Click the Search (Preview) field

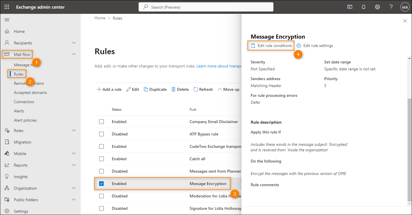click(x=206, y=7)
